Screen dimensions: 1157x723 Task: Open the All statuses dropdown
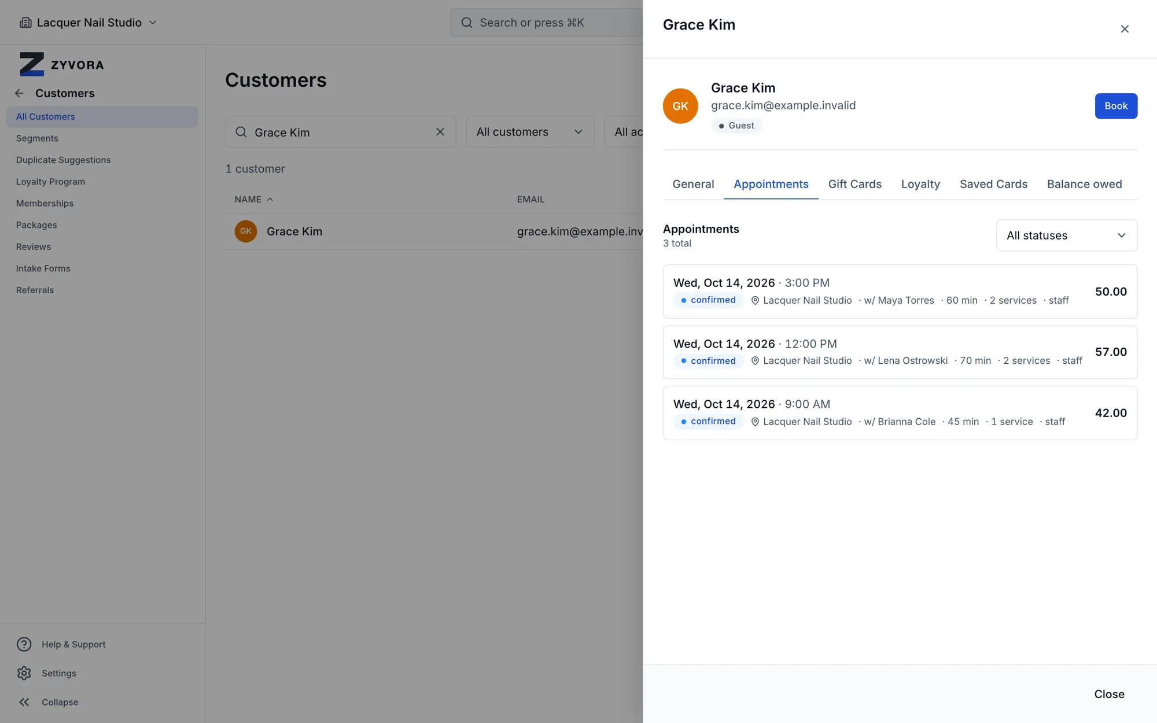click(1067, 235)
